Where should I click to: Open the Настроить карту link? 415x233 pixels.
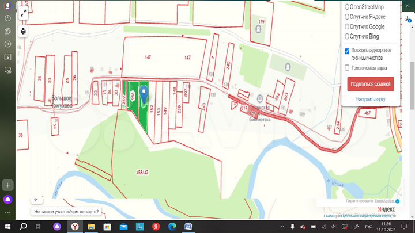[x=371, y=99]
